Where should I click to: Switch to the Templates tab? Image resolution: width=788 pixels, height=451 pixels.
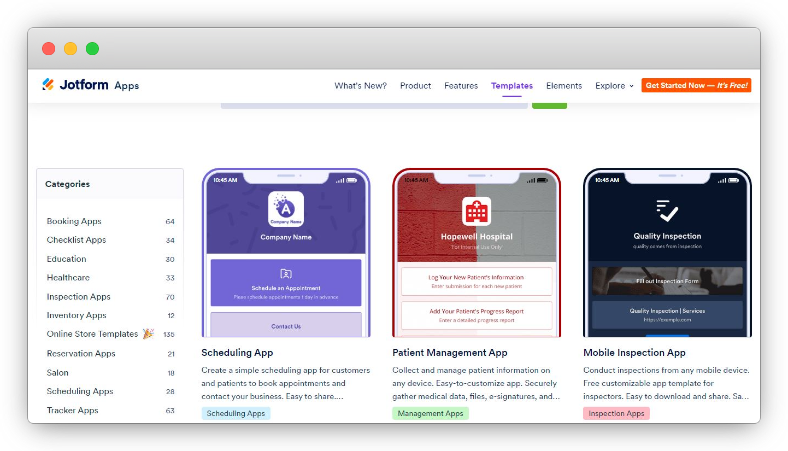tap(511, 86)
